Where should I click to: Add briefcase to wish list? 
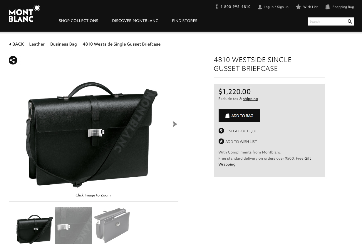(x=241, y=141)
